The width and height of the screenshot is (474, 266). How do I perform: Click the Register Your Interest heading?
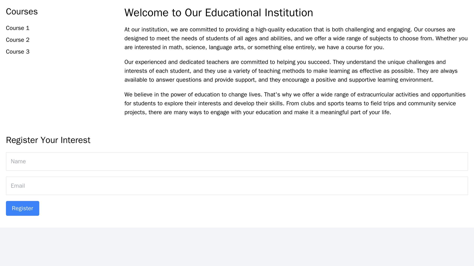48,139
